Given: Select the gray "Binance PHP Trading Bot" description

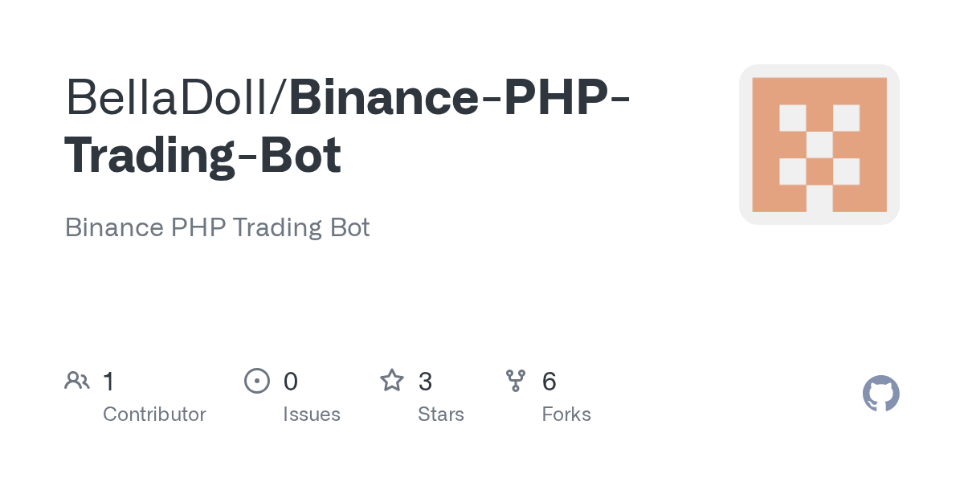Looking at the screenshot, I should tap(217, 227).
